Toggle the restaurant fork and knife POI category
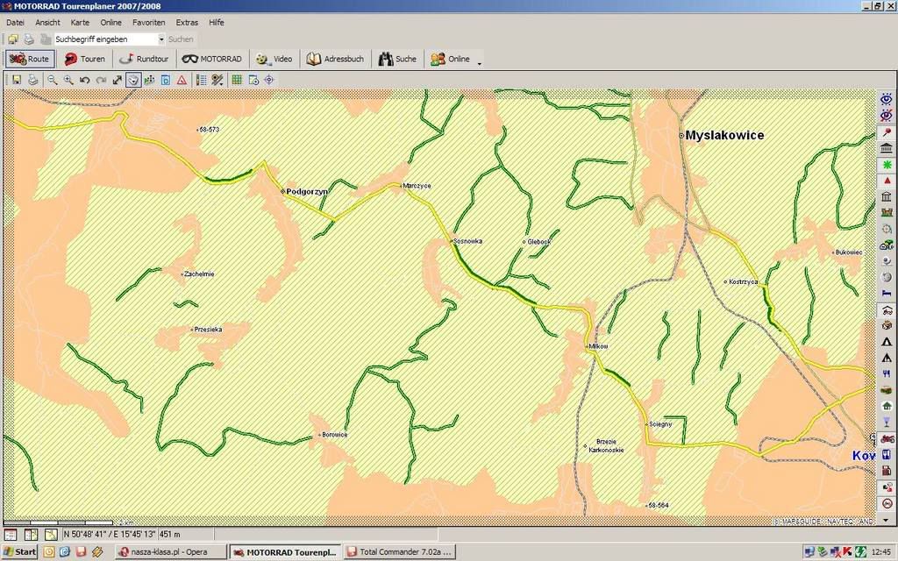The height and width of the screenshot is (561, 898). (887, 373)
